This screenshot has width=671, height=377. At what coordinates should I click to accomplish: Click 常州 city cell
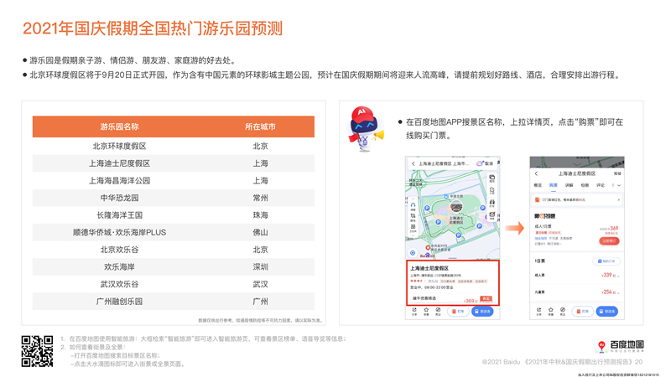pyautogui.click(x=260, y=198)
